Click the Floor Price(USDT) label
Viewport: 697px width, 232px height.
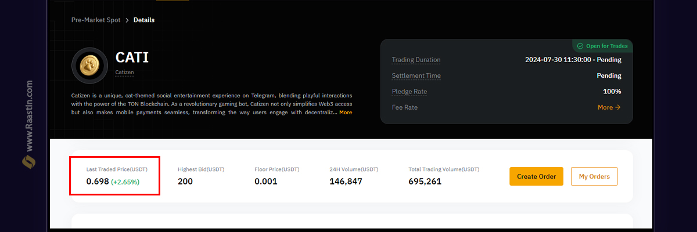[x=277, y=169]
